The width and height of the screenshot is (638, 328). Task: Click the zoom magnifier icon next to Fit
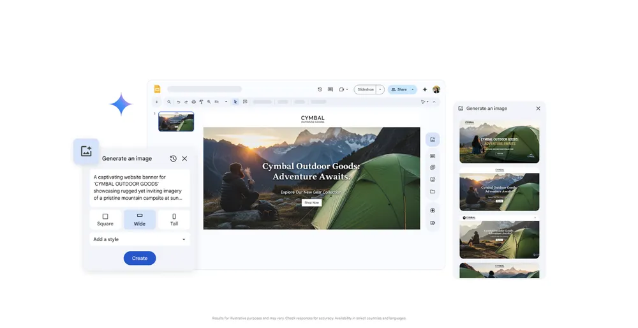209,102
